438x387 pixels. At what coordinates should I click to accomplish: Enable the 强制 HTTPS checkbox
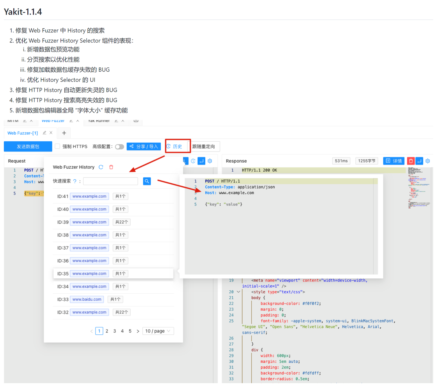[x=57, y=146]
